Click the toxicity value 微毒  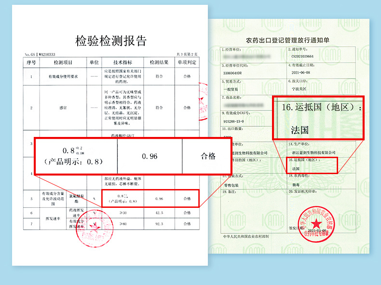(296, 185)
